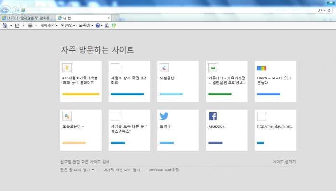The width and height of the screenshot is (336, 191).
Task: Click the green pot favicon icon
Action: click(x=213, y=67)
